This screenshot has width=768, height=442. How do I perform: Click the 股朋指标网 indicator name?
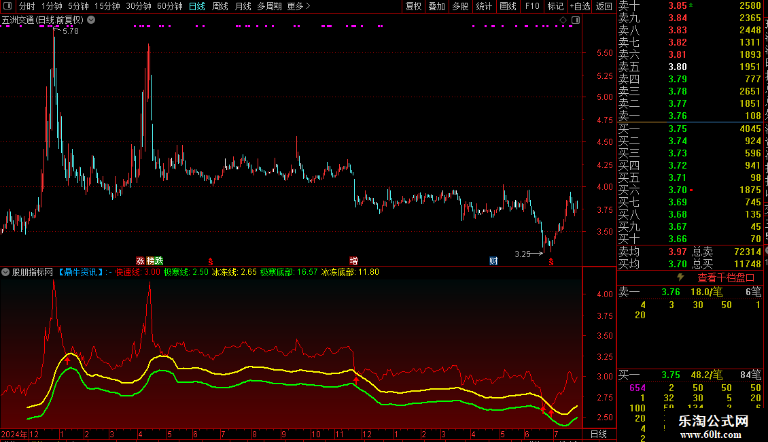click(x=33, y=272)
